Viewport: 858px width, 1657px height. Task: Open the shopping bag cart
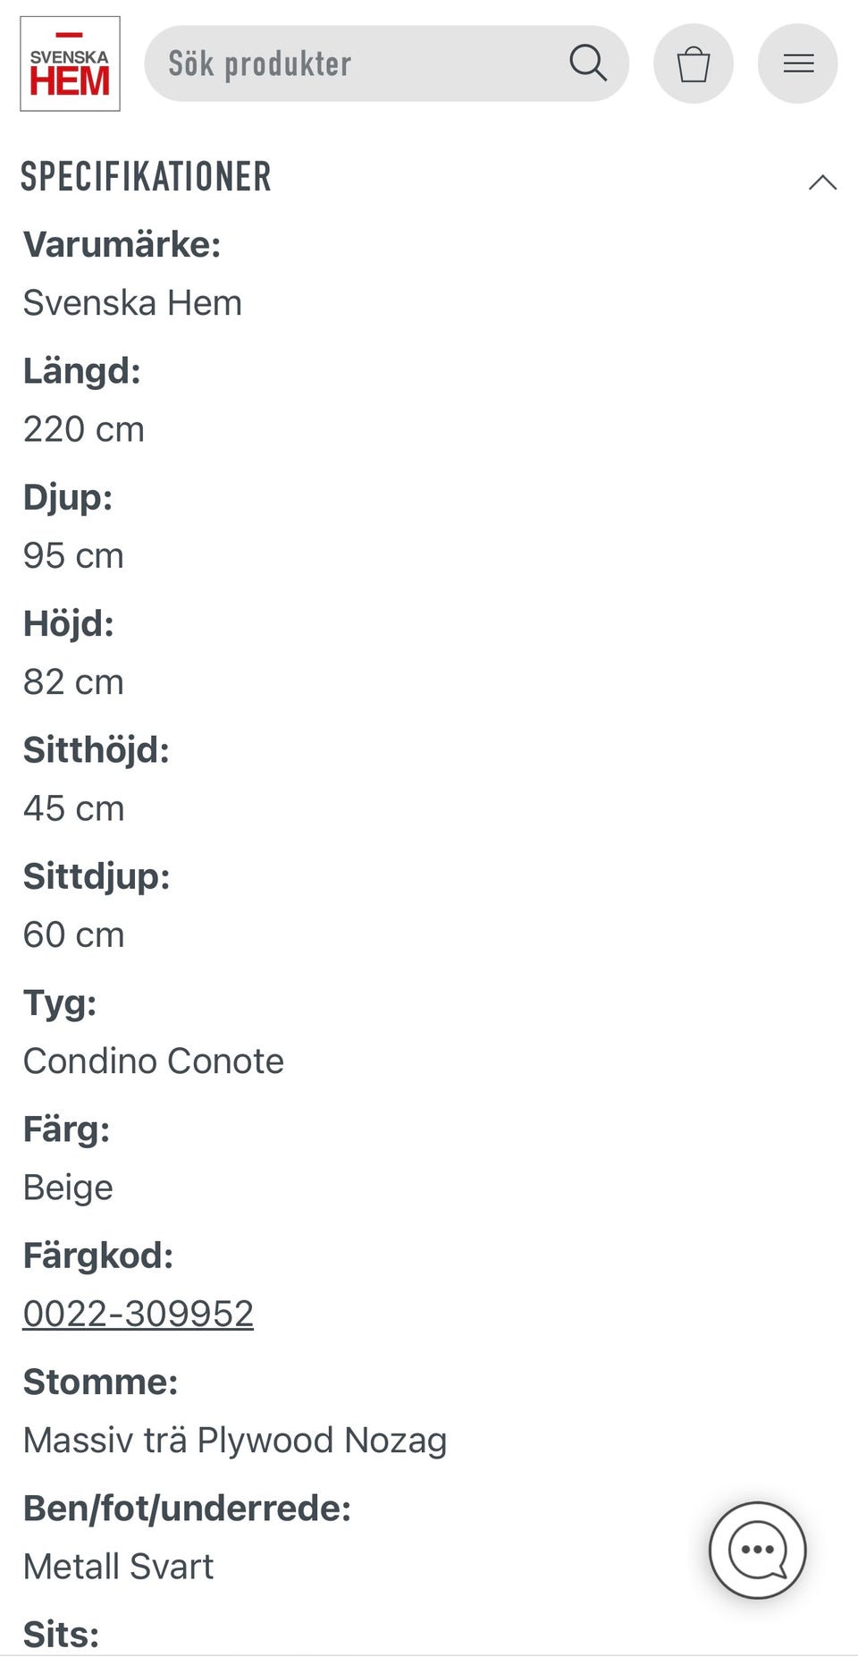point(693,63)
